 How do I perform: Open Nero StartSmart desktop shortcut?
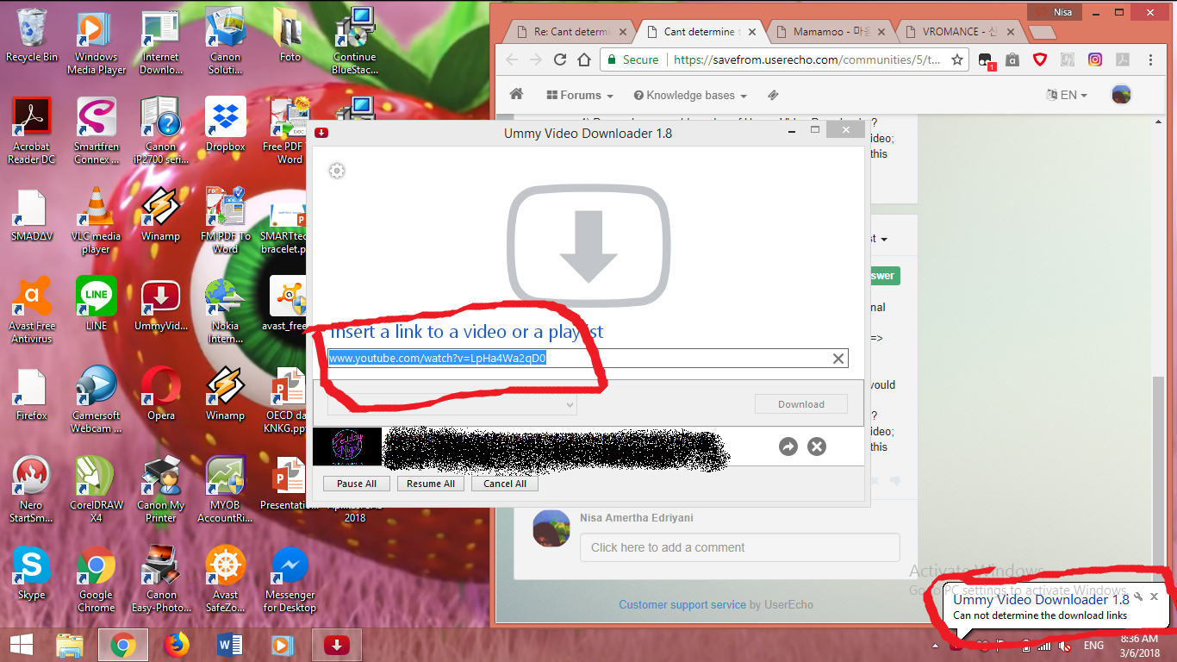point(32,490)
